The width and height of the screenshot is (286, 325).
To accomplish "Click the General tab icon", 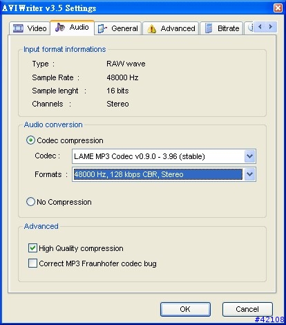I will tap(102, 28).
